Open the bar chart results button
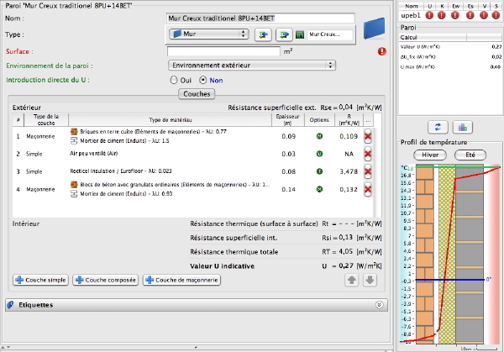This screenshot has width=504, height=352. 460,127
